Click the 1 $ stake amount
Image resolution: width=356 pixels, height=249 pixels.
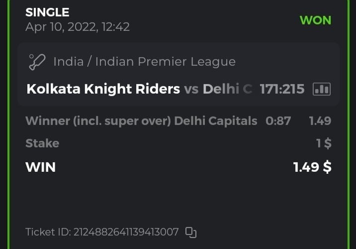pyautogui.click(x=324, y=143)
